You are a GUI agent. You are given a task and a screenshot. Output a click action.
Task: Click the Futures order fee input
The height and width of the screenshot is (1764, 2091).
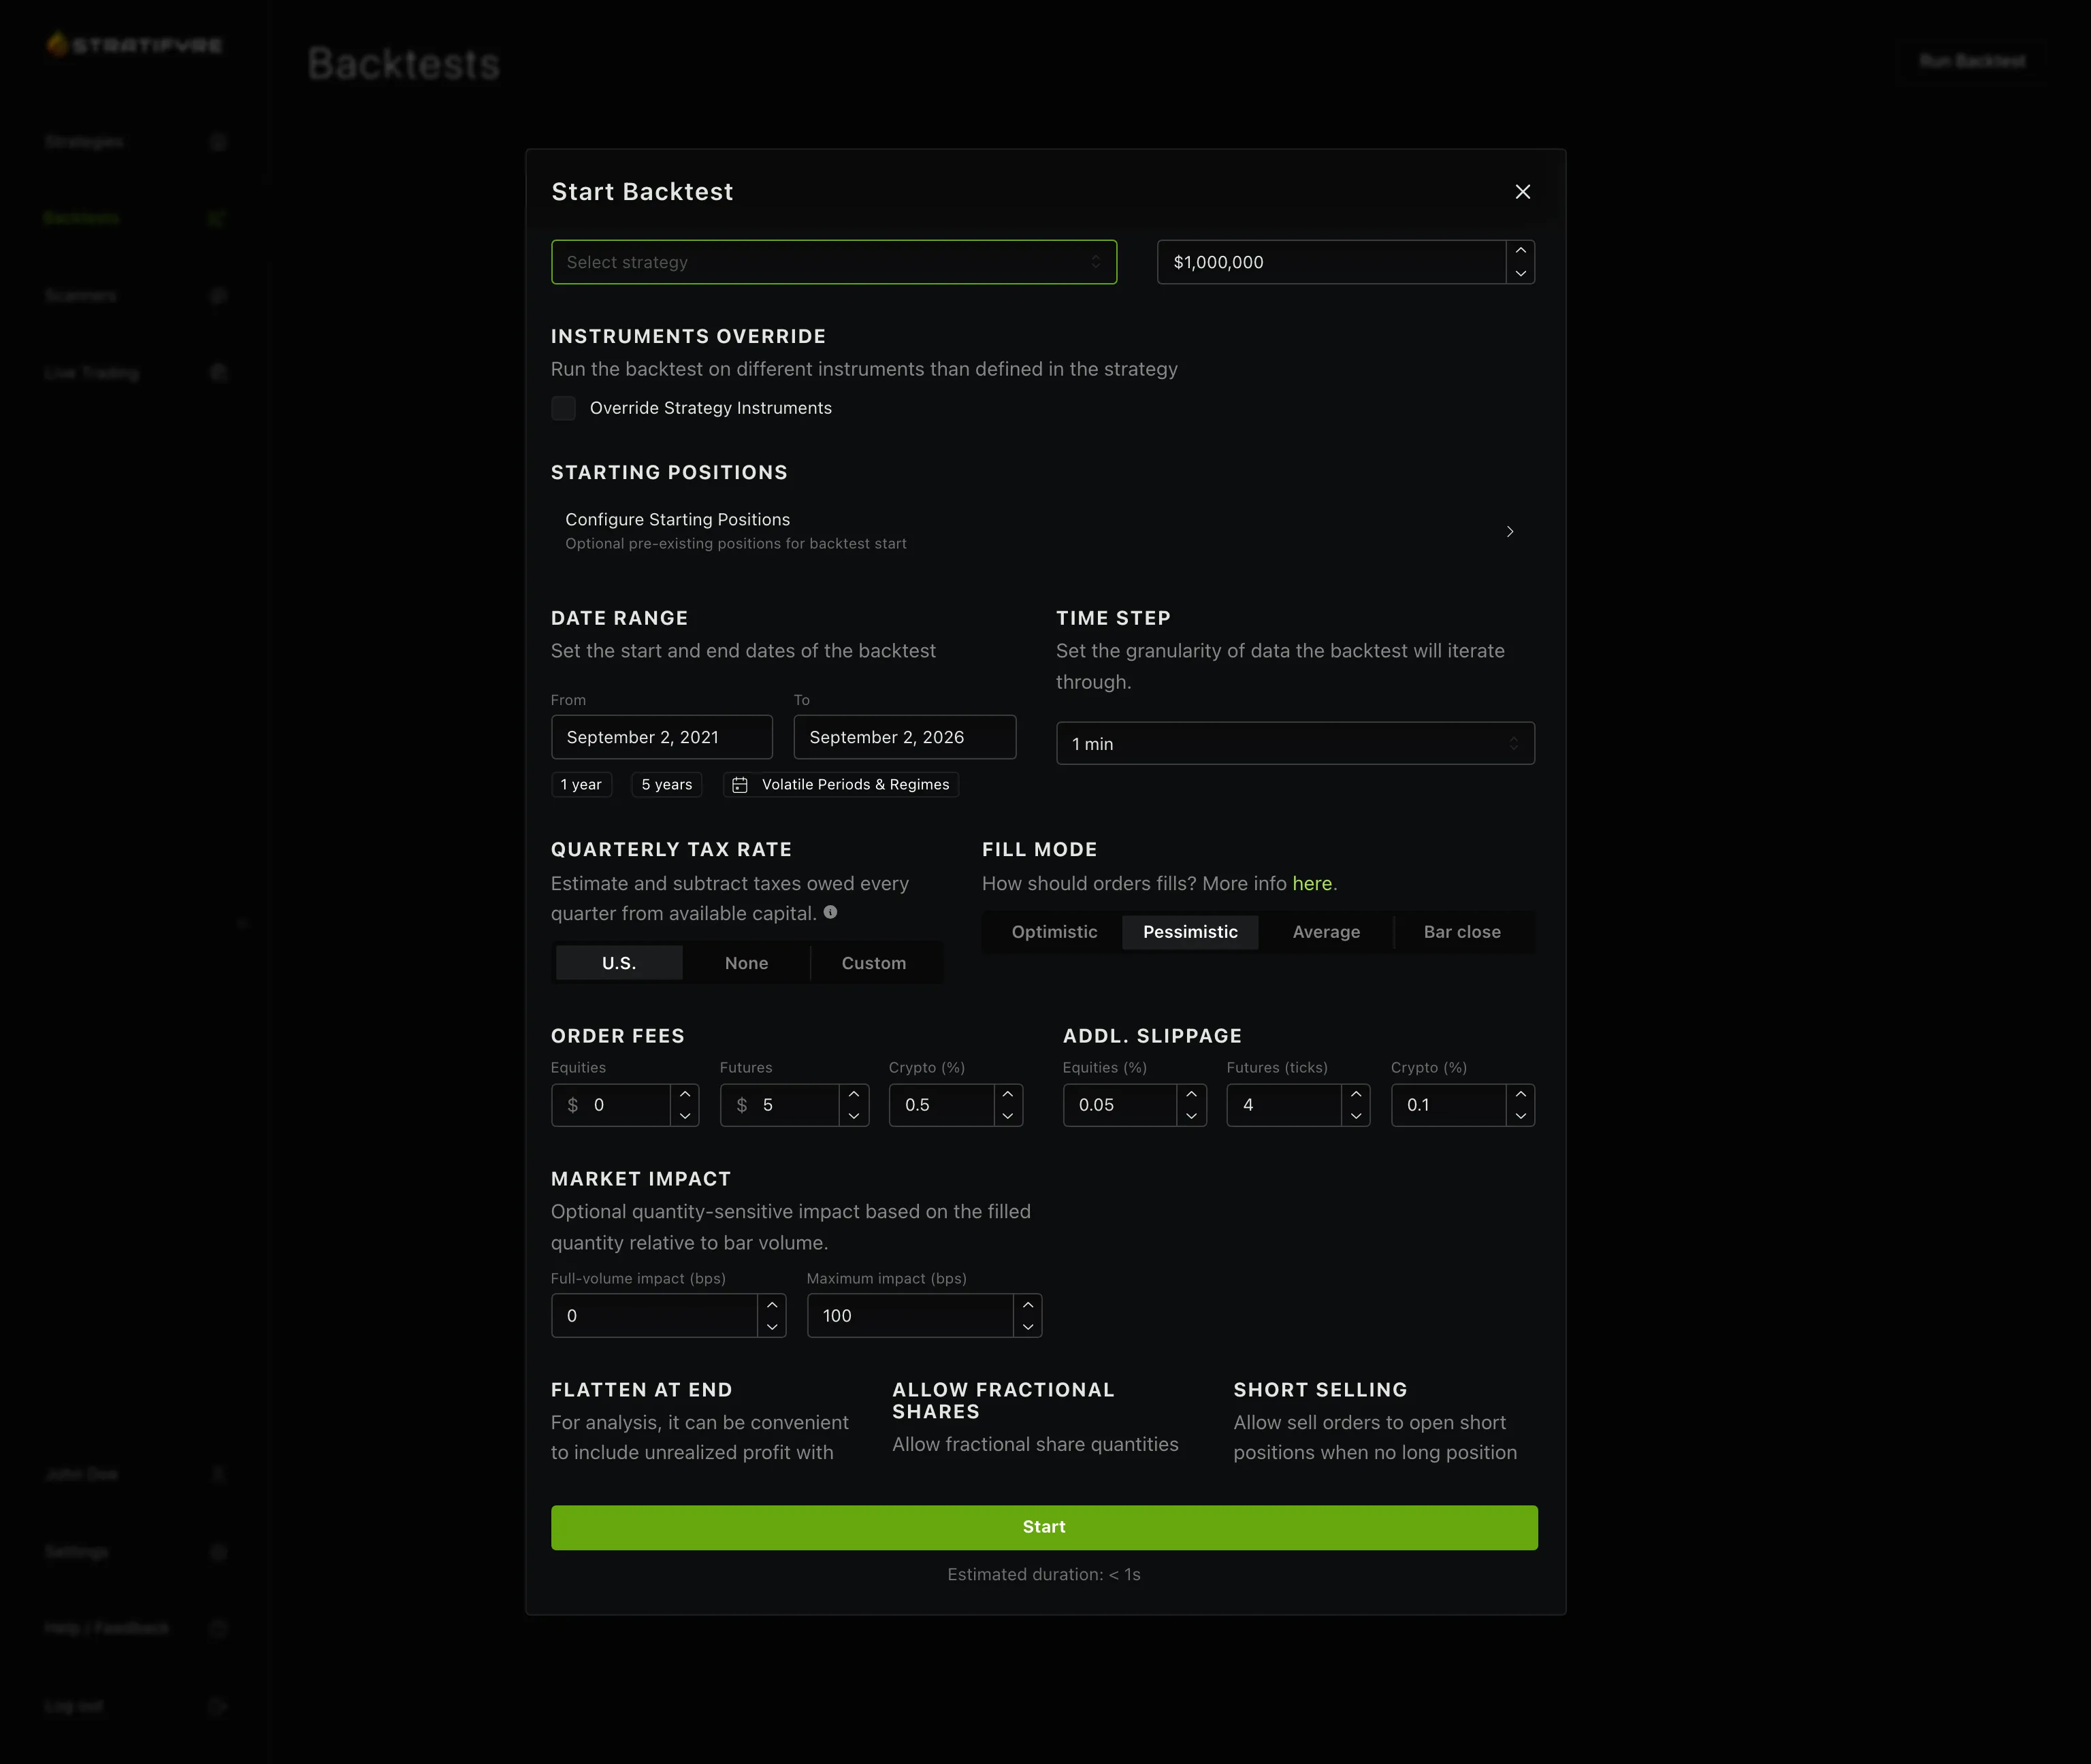coord(780,1105)
